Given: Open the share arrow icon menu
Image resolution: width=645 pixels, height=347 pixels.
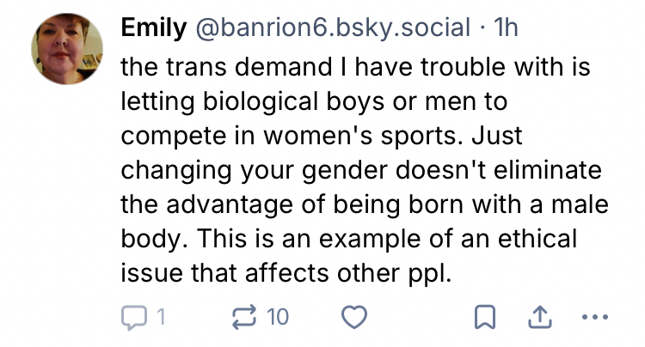Looking at the screenshot, I should (x=540, y=317).
